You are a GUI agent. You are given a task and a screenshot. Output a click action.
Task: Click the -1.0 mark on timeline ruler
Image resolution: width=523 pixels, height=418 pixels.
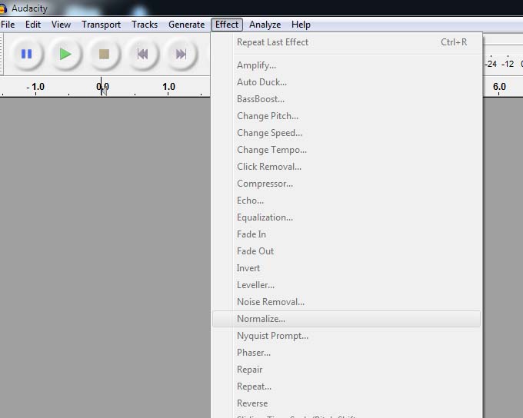click(35, 87)
